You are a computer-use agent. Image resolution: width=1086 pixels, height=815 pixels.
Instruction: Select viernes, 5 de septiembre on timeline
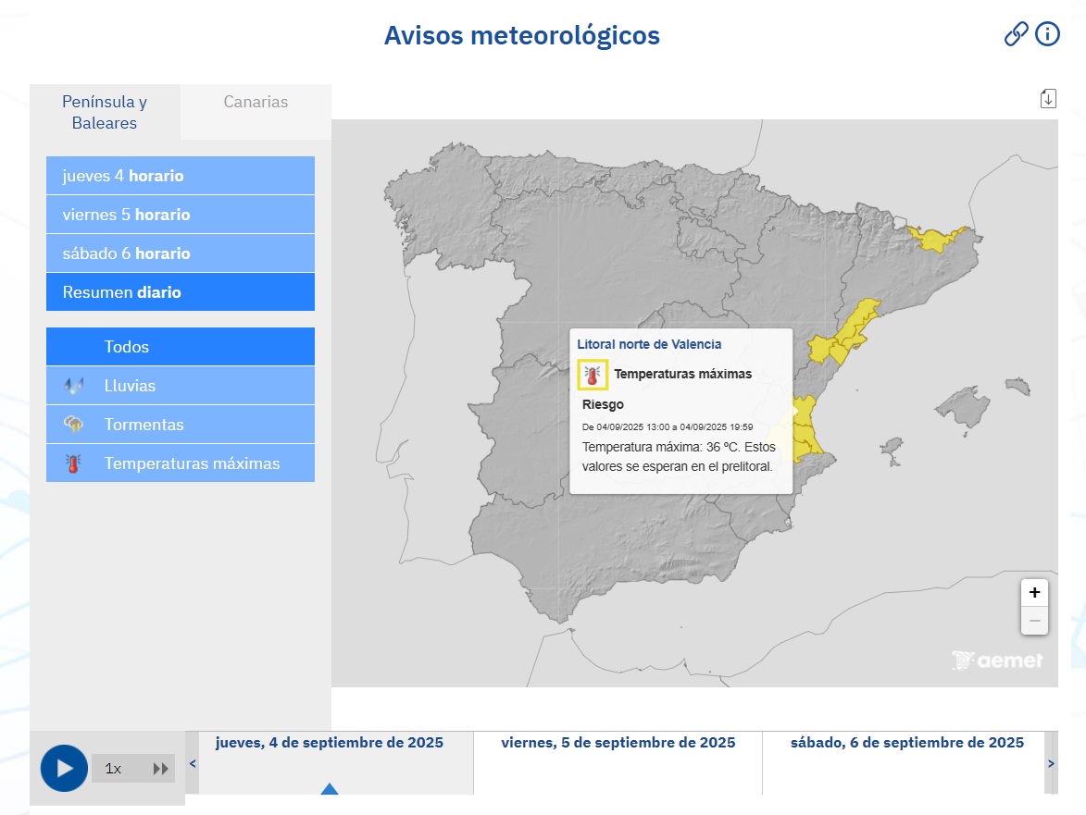618,743
